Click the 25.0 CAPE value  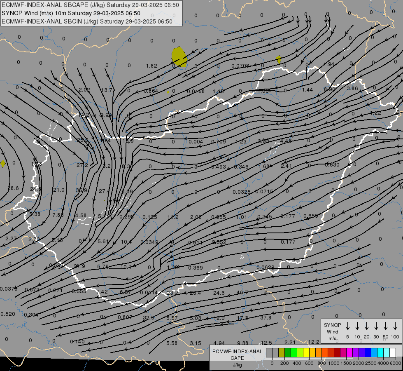click(82, 140)
